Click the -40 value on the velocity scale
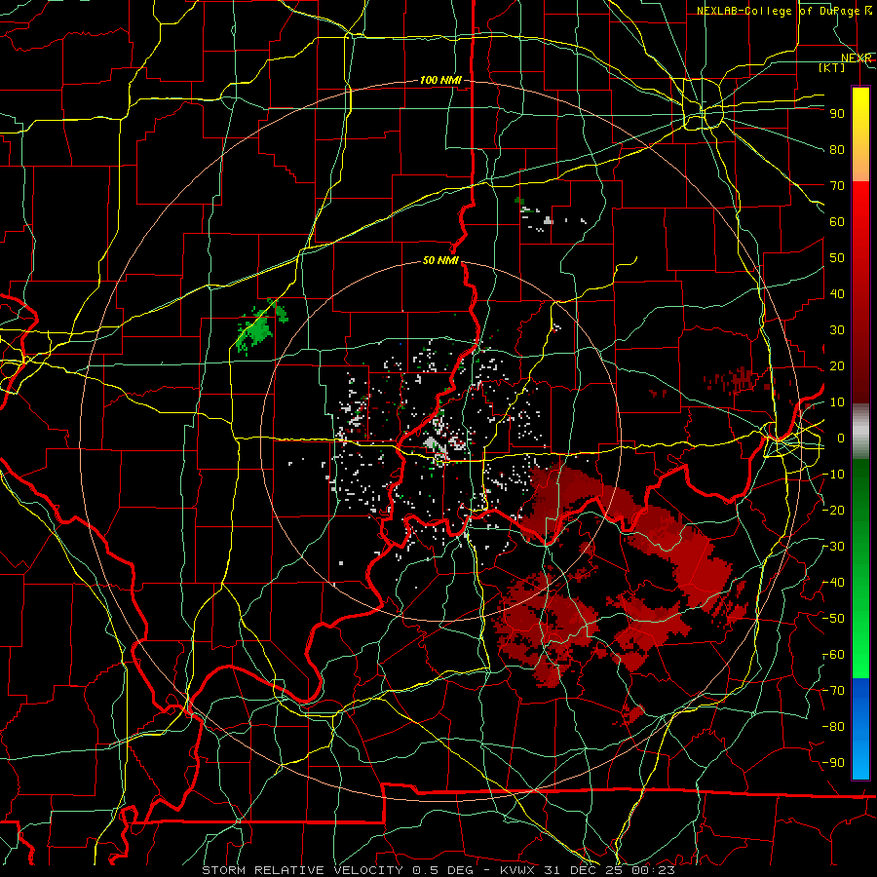The image size is (877, 877). pyautogui.click(x=834, y=583)
